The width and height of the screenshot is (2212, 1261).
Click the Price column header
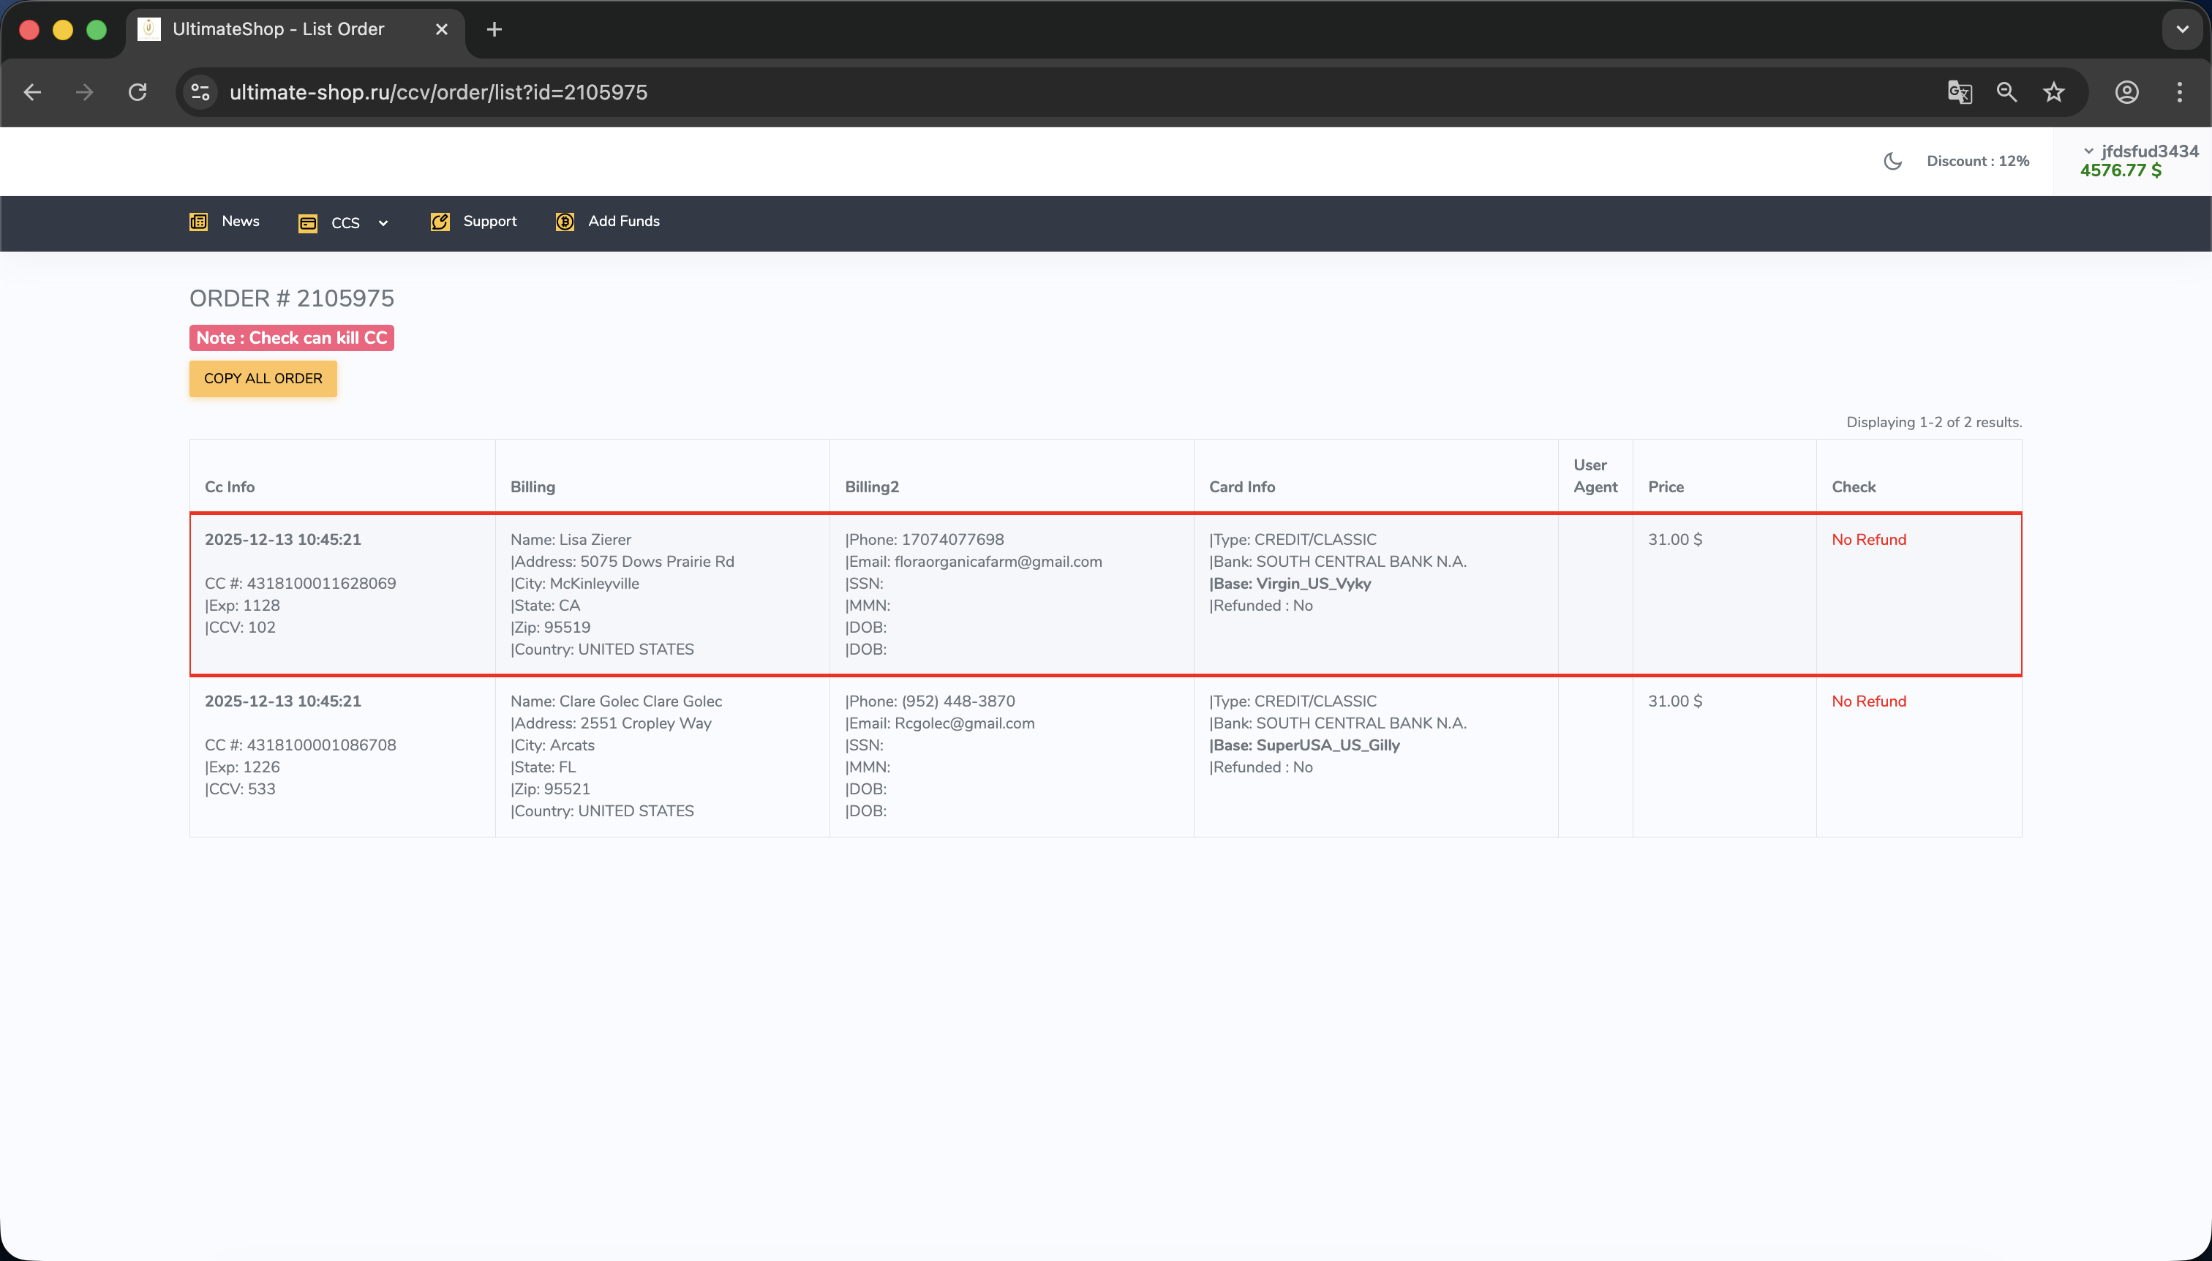click(1666, 486)
